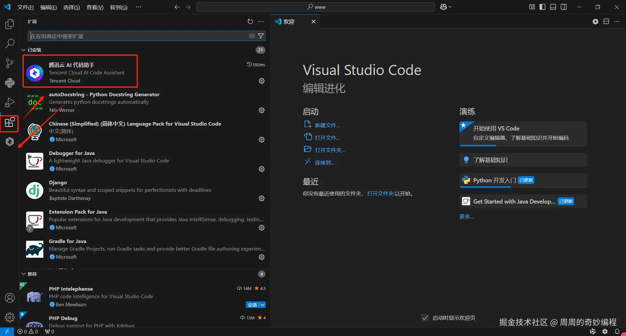
Task: Open Run and Debug view
Action: tap(10, 102)
